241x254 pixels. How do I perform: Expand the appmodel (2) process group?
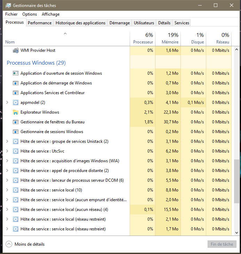7,103
